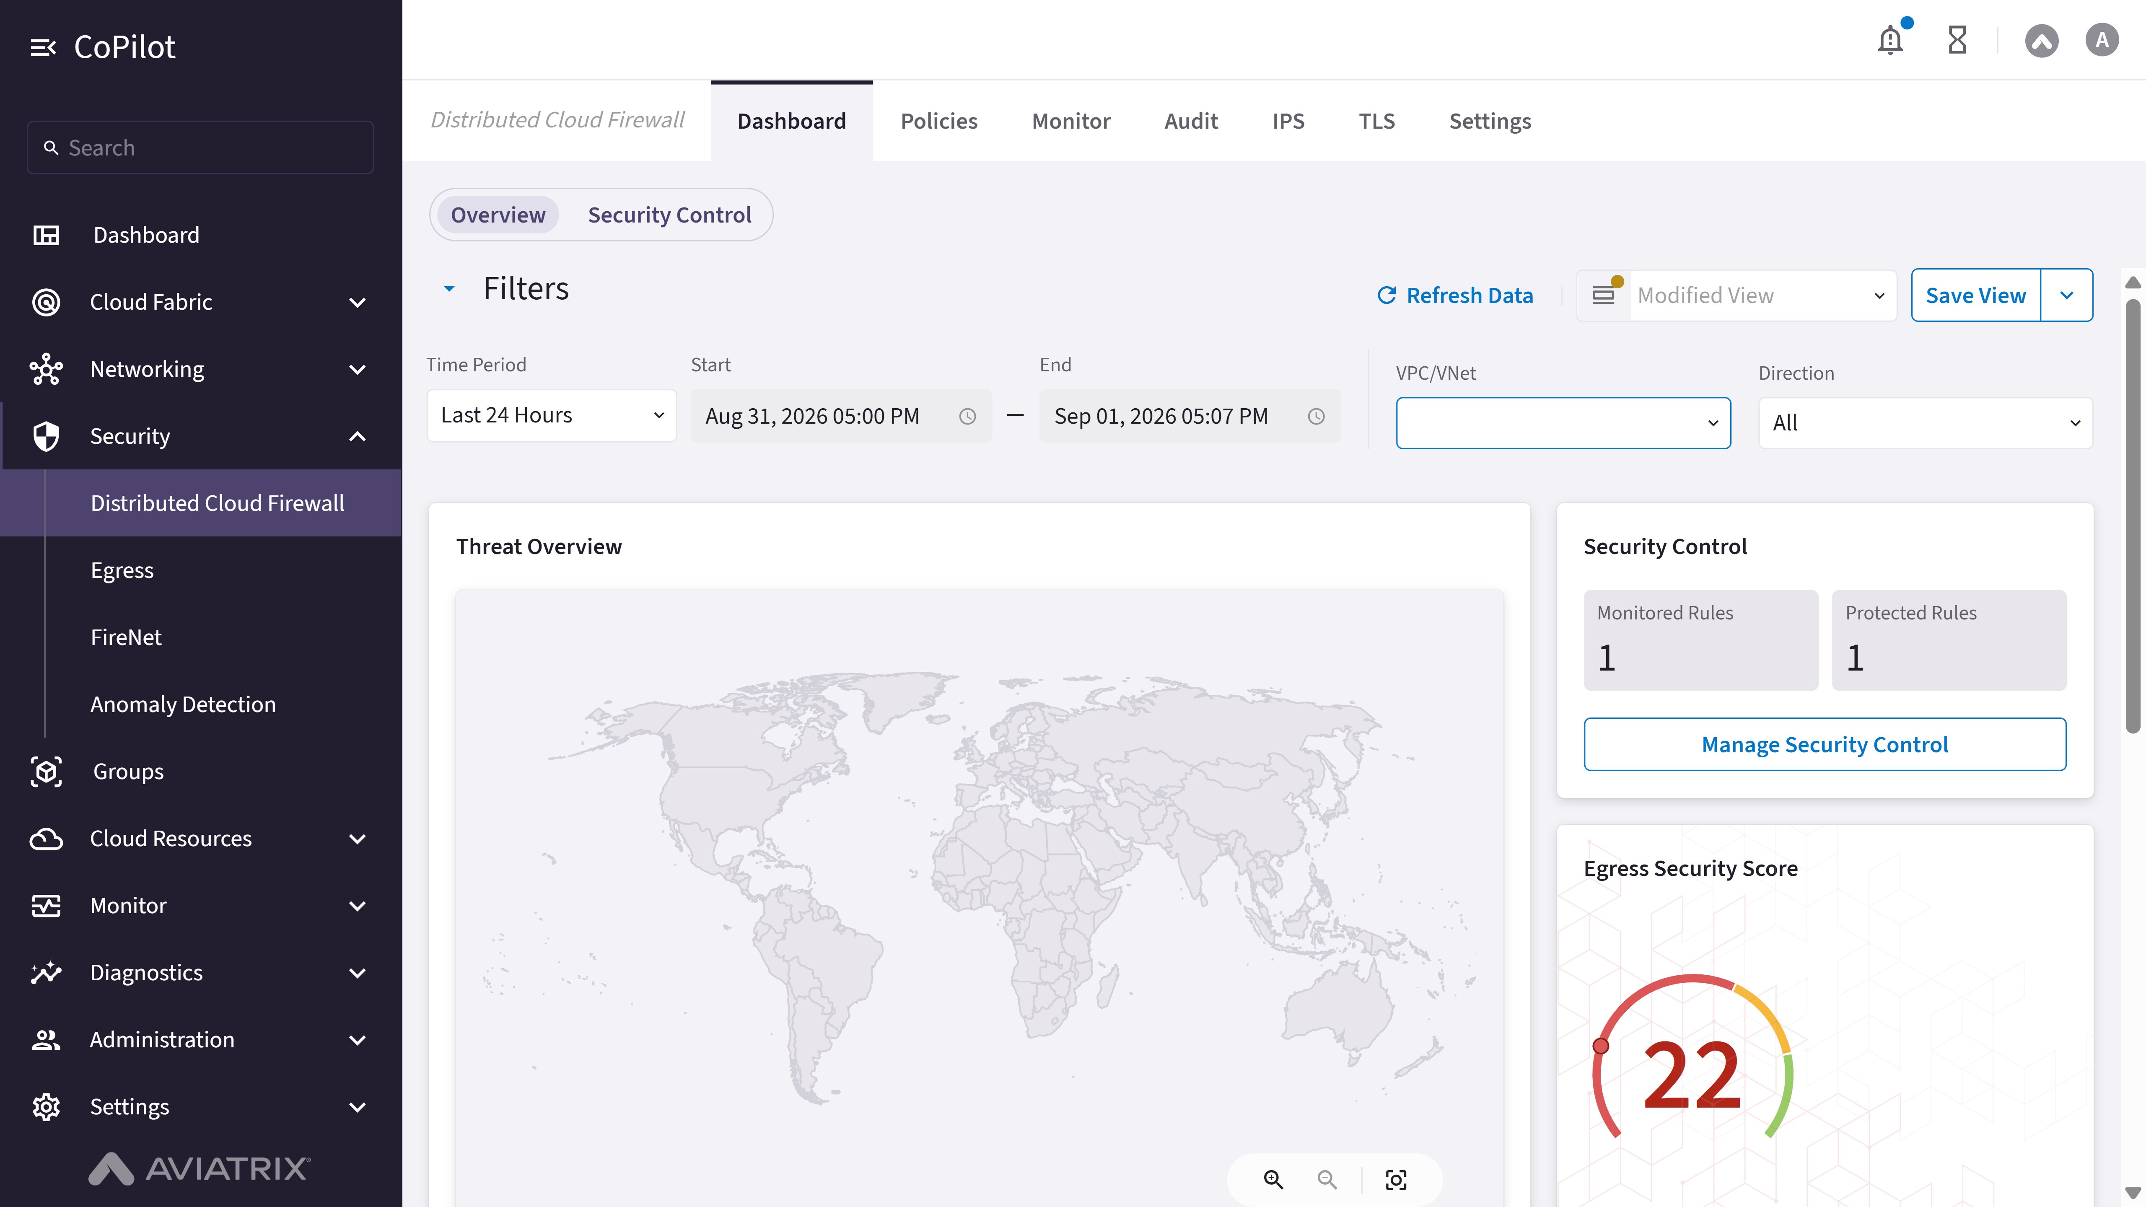The image size is (2146, 1207).
Task: Click the Cloud Fabric sidebar icon
Action: coord(46,302)
